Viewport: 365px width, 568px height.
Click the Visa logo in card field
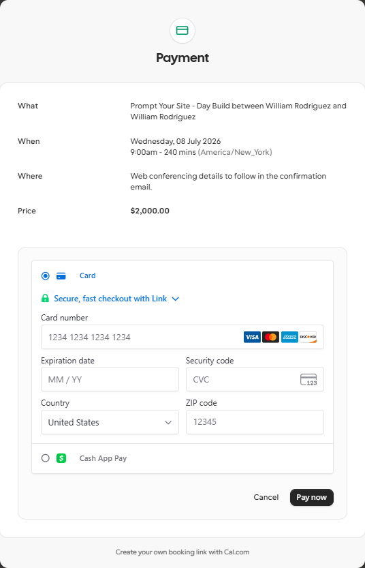252,338
